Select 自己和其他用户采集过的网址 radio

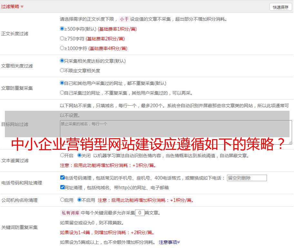click(62, 83)
